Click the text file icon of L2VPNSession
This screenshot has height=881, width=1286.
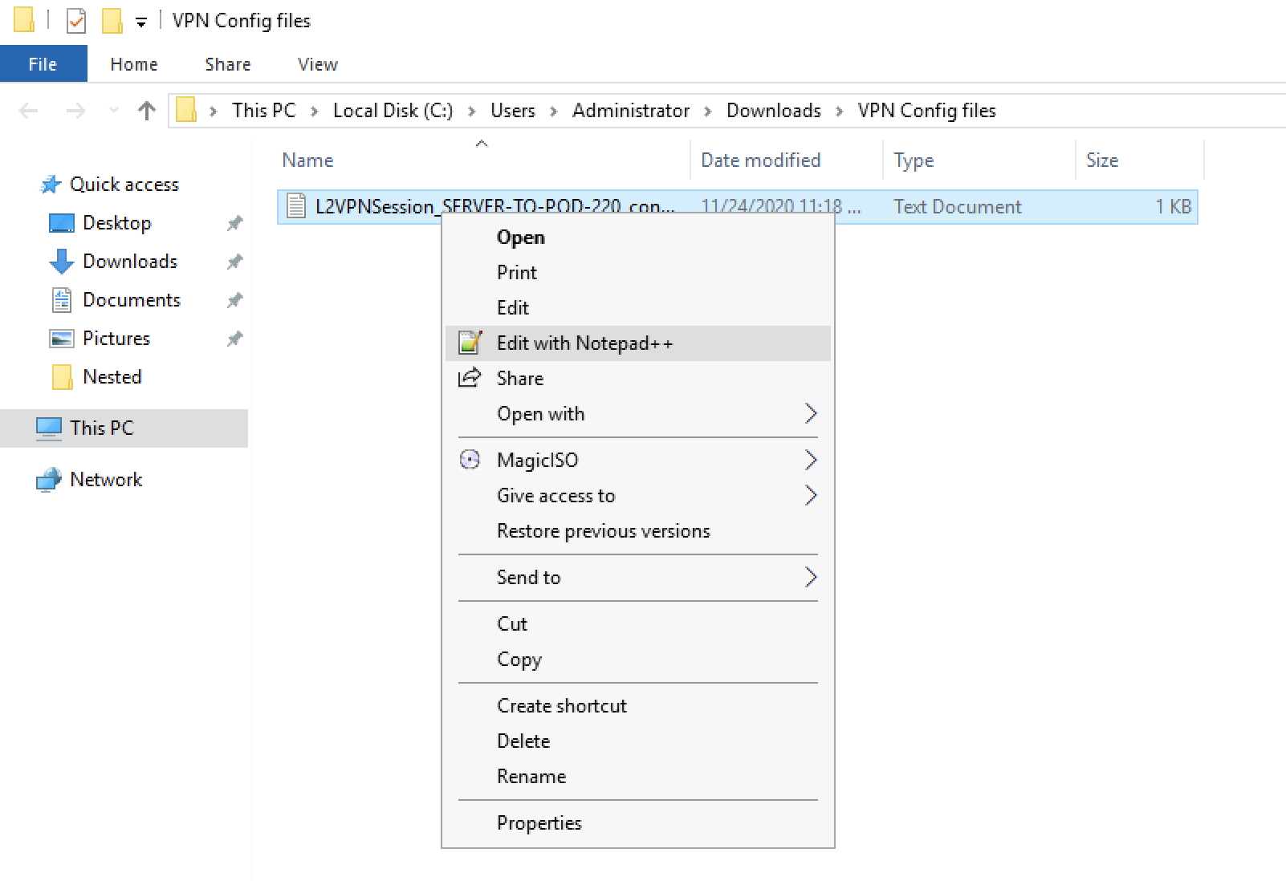click(x=296, y=206)
